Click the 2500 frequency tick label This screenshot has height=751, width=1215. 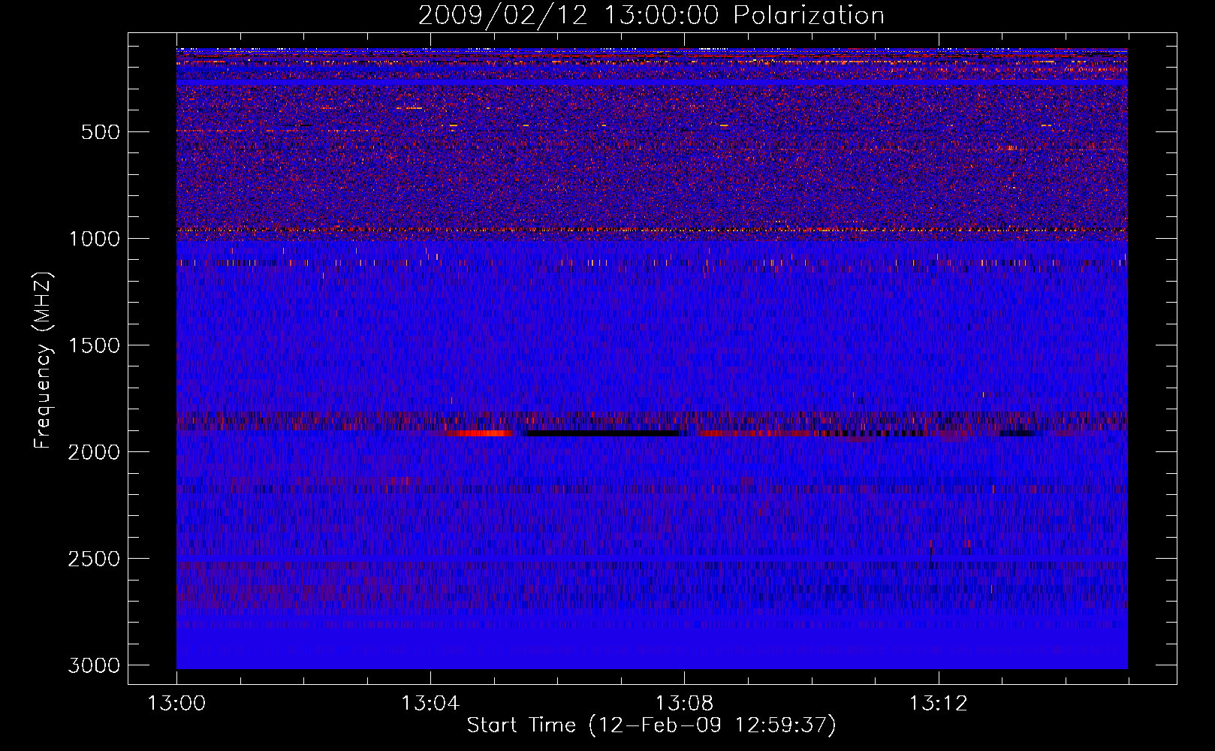click(x=94, y=559)
